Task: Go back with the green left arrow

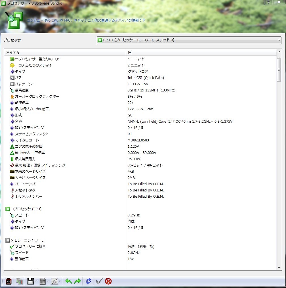Action: 68,281
